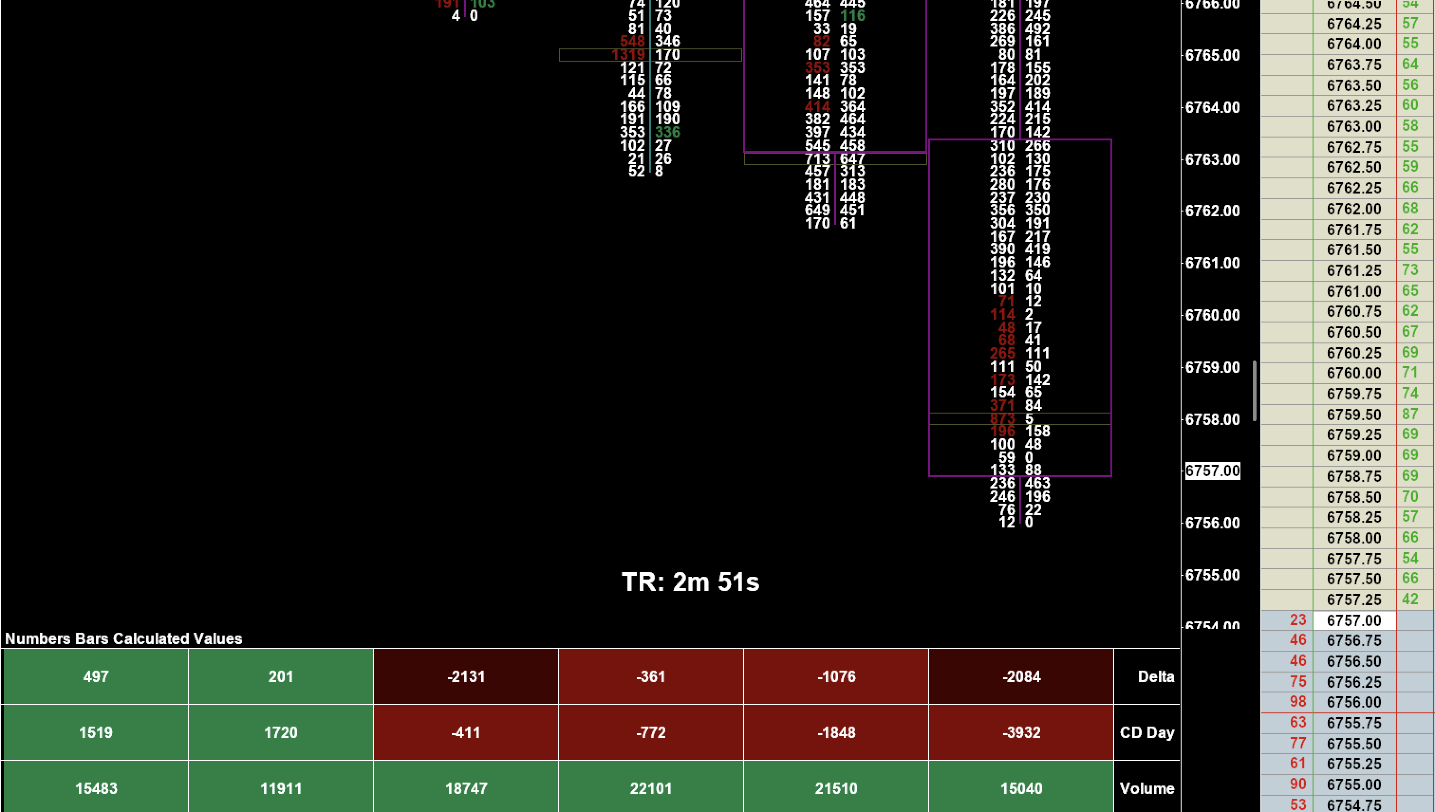
Task: Click ask size 42 at 6757.25
Action: (x=1410, y=599)
